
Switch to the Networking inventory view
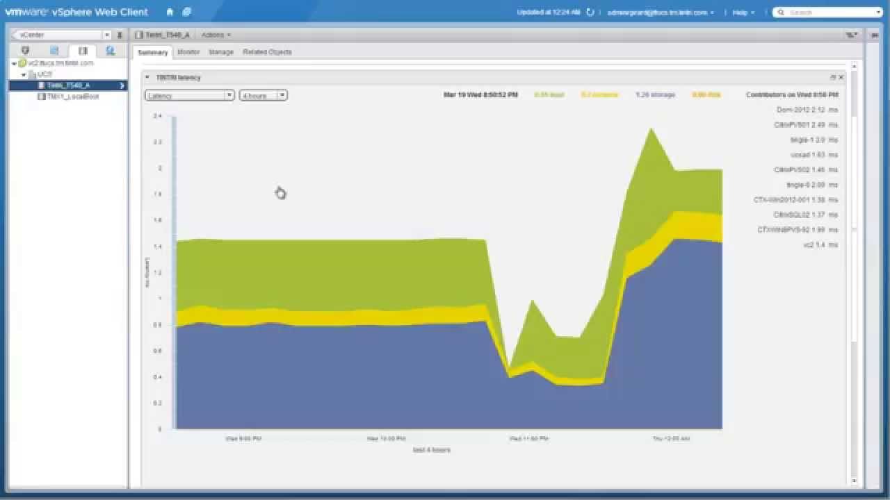tap(111, 51)
